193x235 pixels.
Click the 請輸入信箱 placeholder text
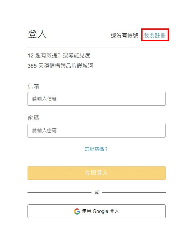point(45,99)
